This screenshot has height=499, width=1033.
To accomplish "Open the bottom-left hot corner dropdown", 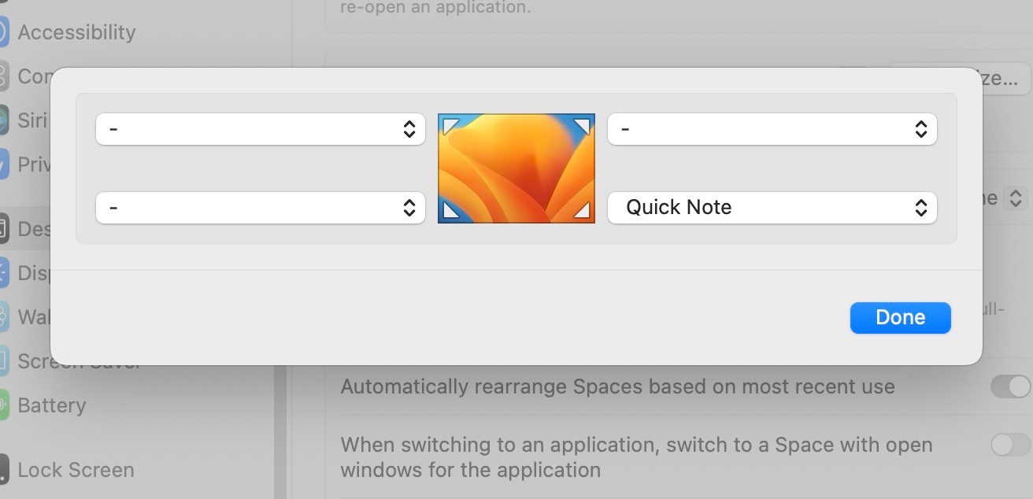I will point(261,208).
